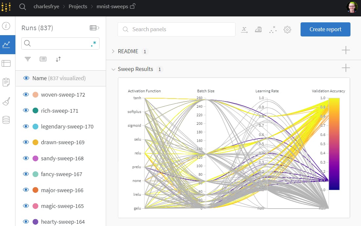Click the Create report button

coord(325,29)
